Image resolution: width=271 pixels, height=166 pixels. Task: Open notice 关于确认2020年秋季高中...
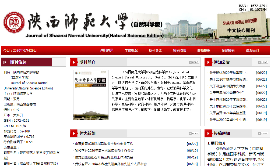click(x=229, y=73)
